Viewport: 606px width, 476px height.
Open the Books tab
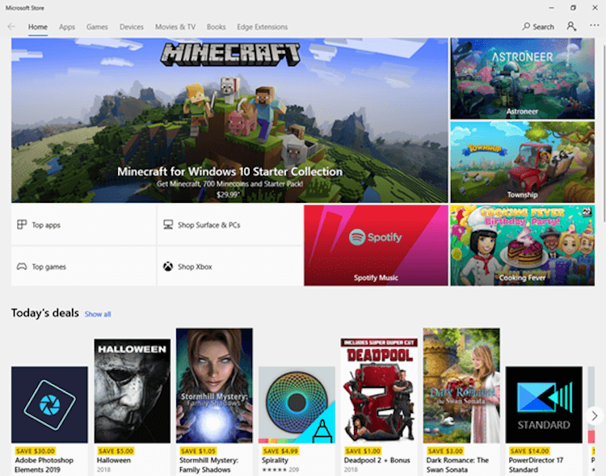(x=216, y=27)
